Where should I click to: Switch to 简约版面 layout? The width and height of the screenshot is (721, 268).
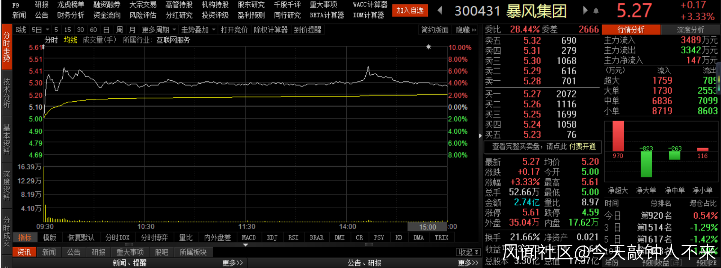tap(435, 30)
